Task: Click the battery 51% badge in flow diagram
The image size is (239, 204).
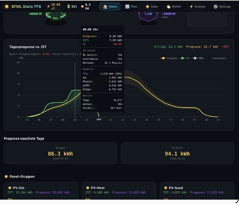Action: coord(55,18)
